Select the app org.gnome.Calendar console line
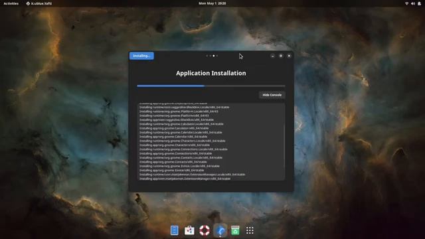 pyautogui.click(x=173, y=137)
